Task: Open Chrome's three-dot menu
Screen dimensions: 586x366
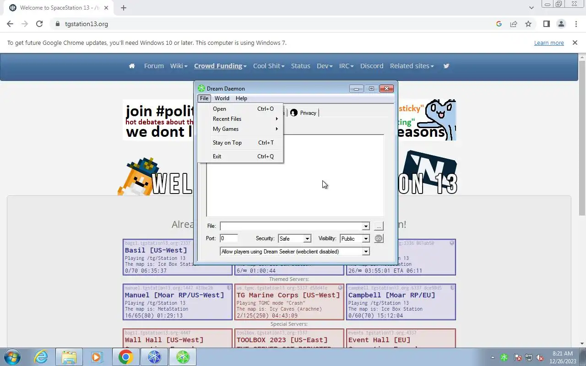Action: click(x=576, y=24)
